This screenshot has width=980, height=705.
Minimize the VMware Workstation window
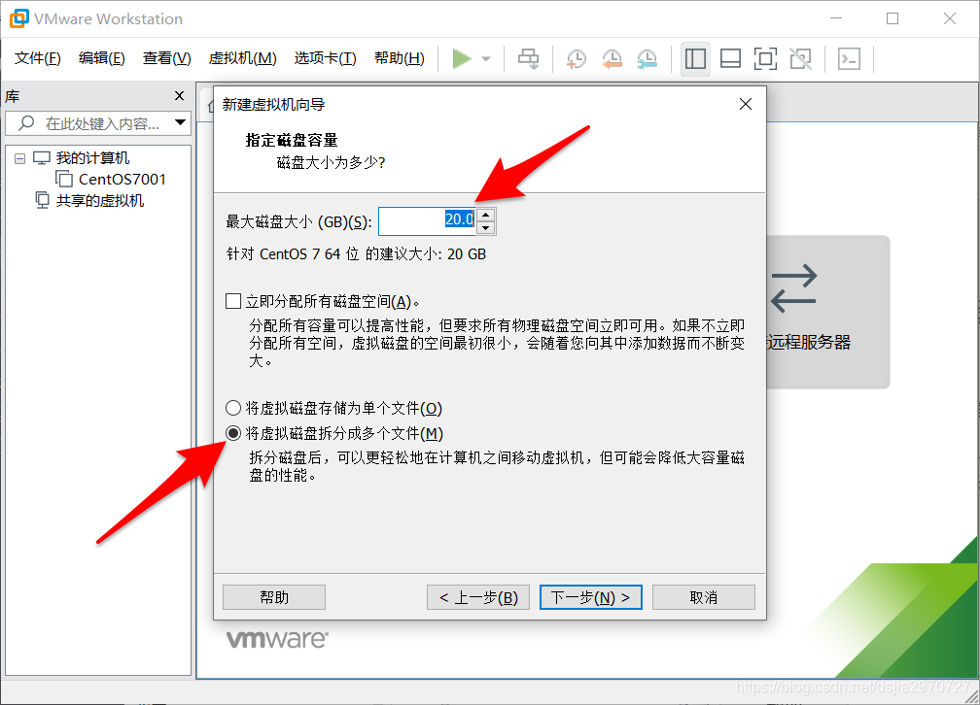click(x=836, y=18)
